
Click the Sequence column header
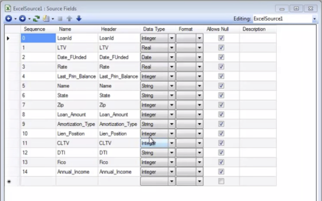pyautogui.click(x=34, y=29)
